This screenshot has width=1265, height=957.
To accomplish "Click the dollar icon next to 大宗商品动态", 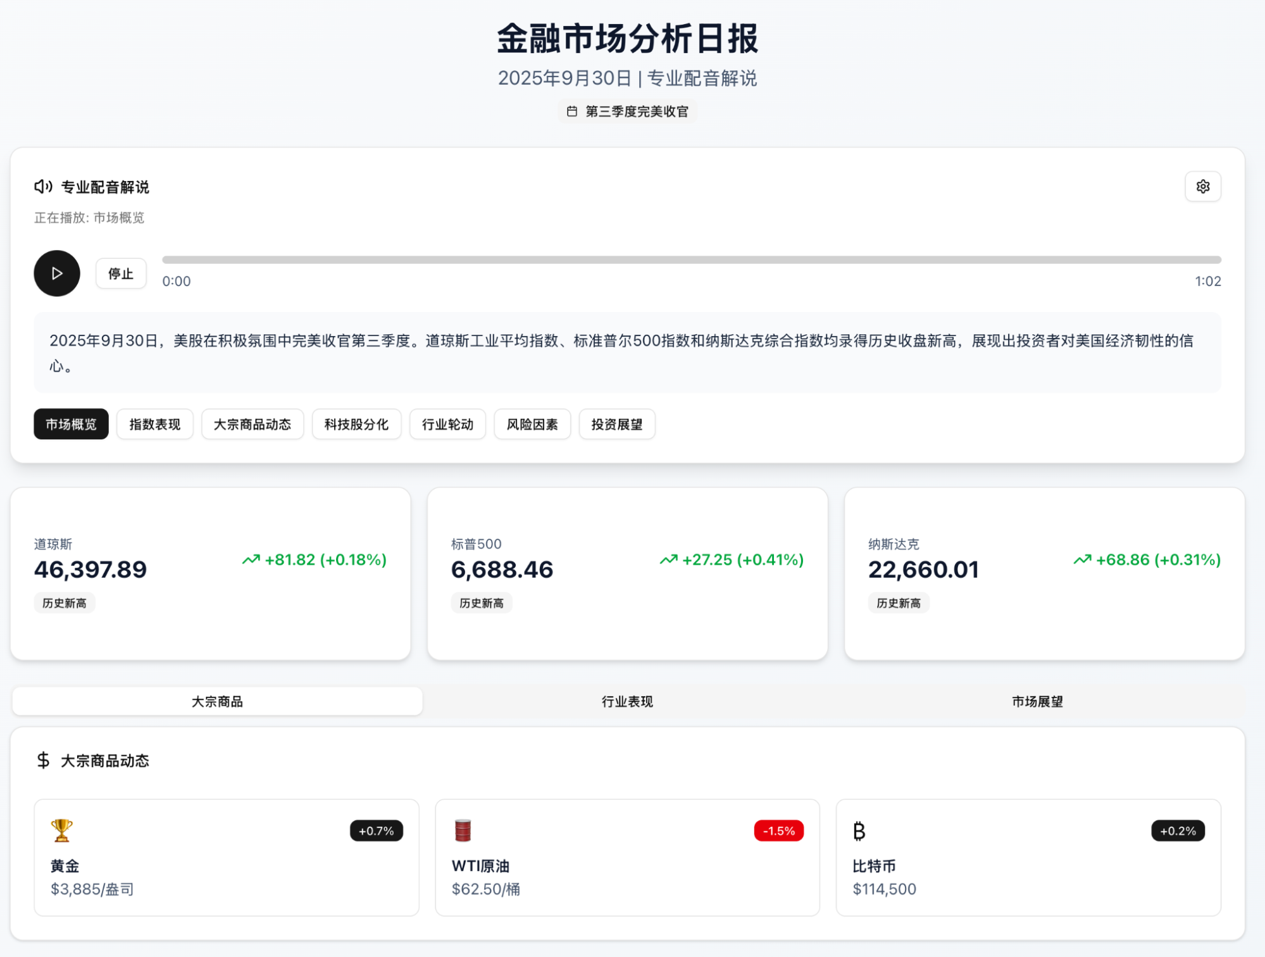I will (42, 760).
